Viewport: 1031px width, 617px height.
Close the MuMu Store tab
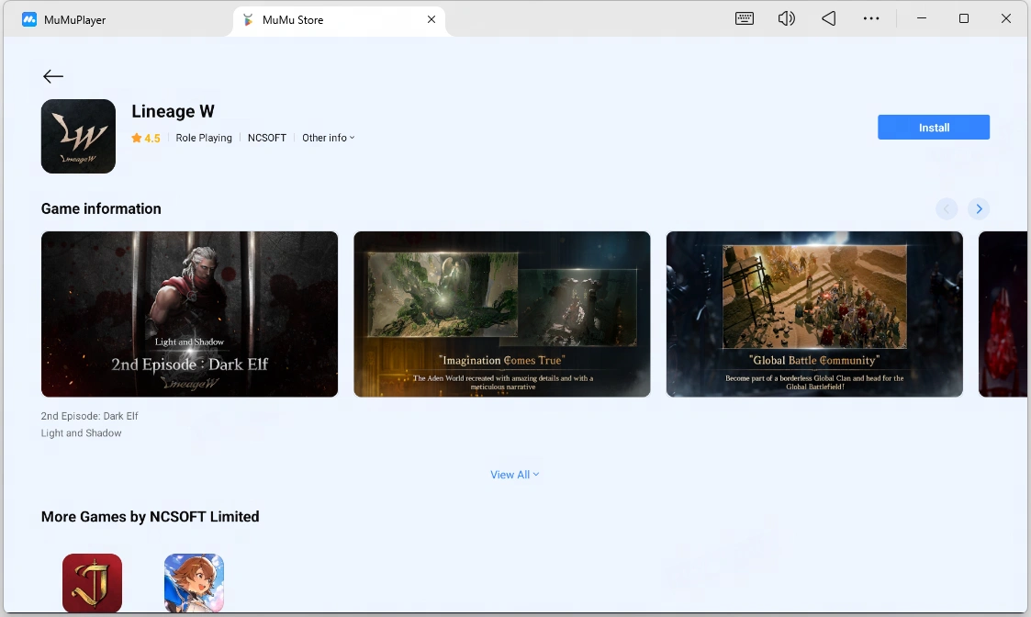[x=431, y=19]
